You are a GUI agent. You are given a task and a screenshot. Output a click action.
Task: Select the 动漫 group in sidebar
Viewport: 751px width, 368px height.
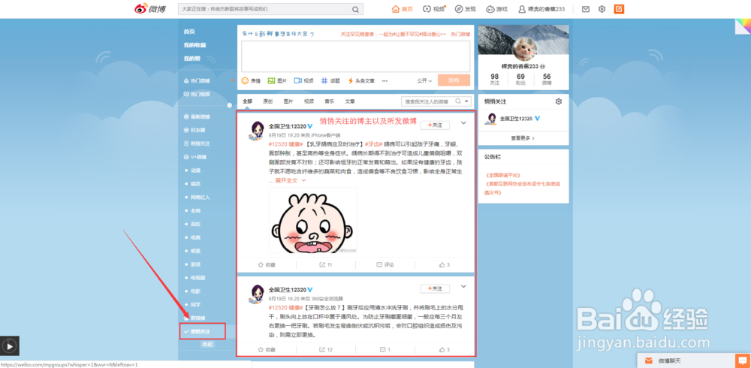click(196, 170)
